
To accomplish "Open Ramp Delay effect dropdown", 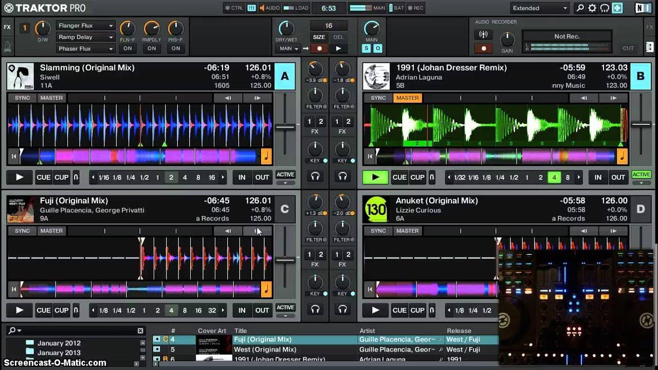I will (x=85, y=37).
